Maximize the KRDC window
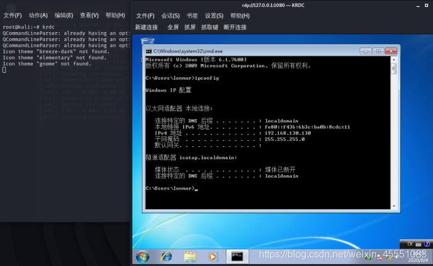433x266 pixels. click(426, 6)
